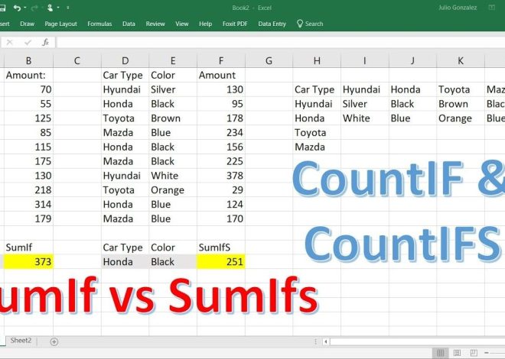This screenshot has width=505, height=359.
Task: Click the horizontal scrollbar left arrow
Action: [326, 341]
